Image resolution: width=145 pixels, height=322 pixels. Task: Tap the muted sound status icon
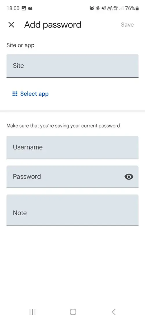[104, 8]
